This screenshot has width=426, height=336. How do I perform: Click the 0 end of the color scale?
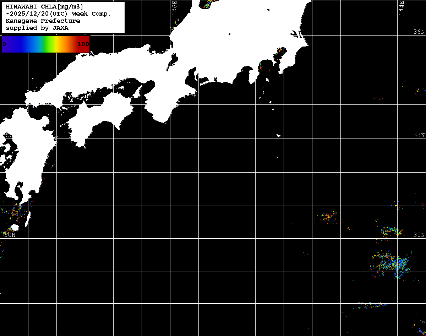[x=4, y=44]
